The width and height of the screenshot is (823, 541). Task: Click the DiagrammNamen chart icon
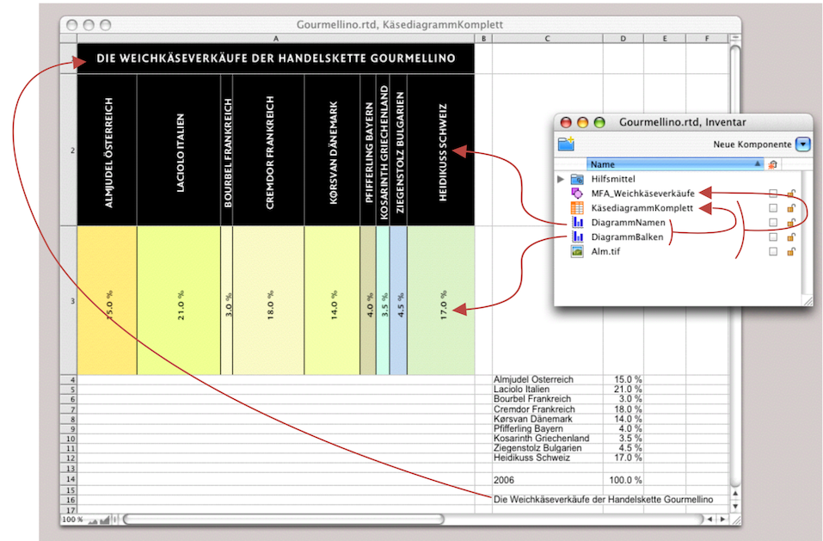pyautogui.click(x=577, y=223)
